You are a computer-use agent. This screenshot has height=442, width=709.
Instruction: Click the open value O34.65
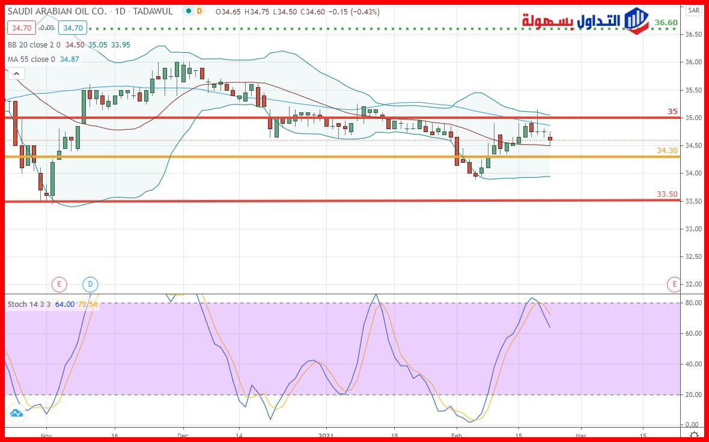(229, 12)
